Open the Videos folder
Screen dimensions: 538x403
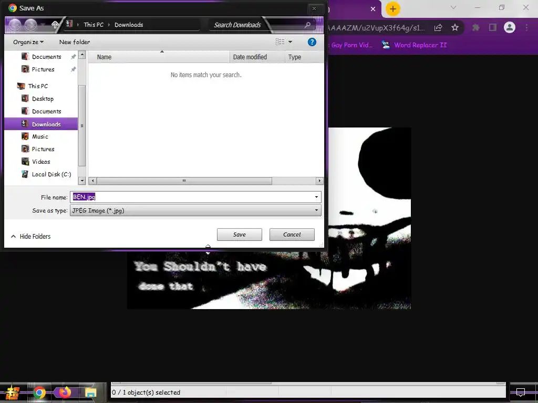pos(41,162)
